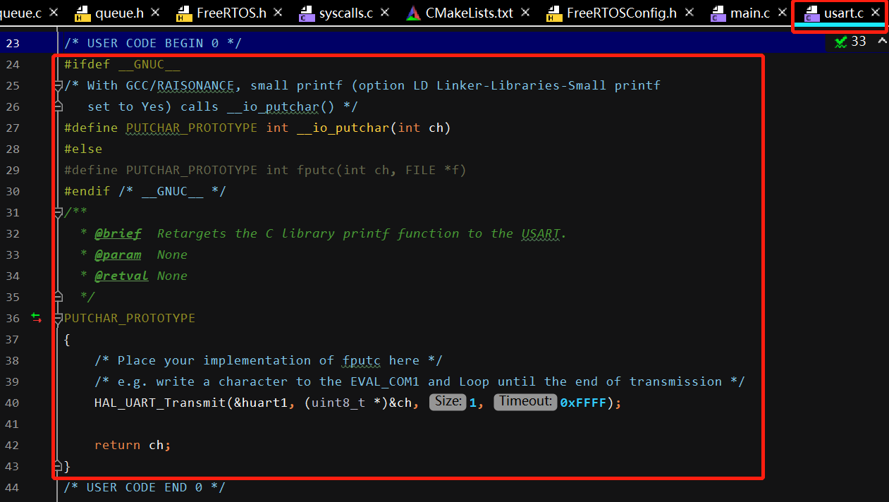Click the #endif directive on line 30
The height and width of the screenshot is (502, 889).
pos(87,191)
